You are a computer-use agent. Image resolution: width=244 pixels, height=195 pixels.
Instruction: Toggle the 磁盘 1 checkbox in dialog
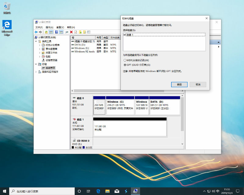pyautogui.click(x=125, y=35)
